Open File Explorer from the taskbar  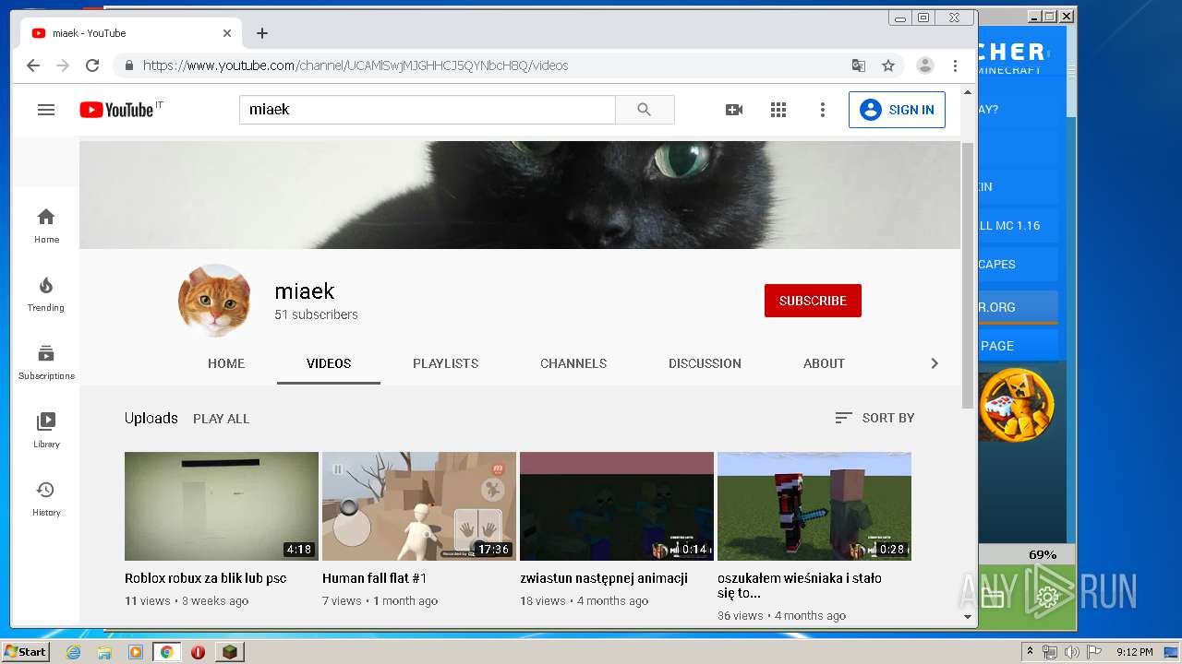104,652
